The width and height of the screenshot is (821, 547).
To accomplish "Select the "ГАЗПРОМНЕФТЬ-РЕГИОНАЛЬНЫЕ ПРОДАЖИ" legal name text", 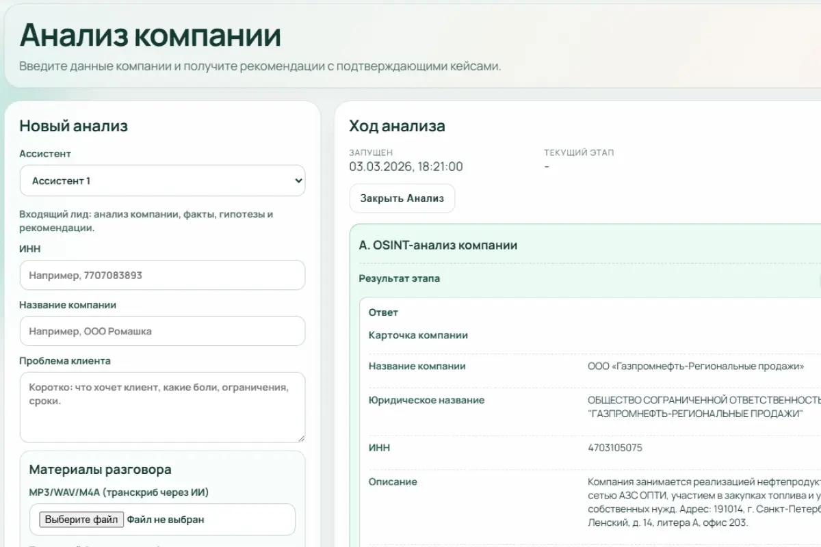I will [x=694, y=414].
